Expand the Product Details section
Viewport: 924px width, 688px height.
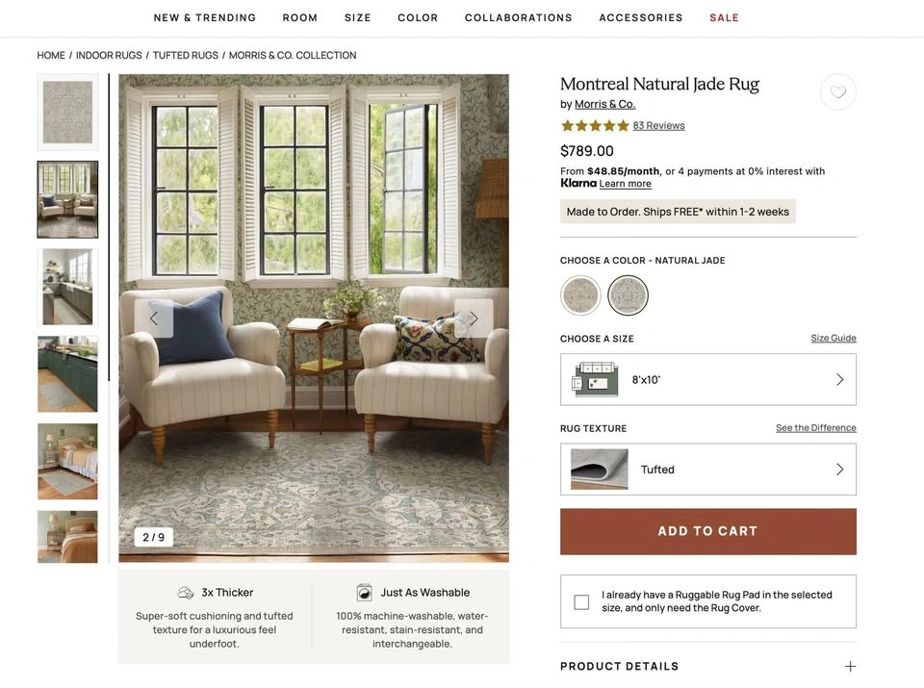[708, 666]
